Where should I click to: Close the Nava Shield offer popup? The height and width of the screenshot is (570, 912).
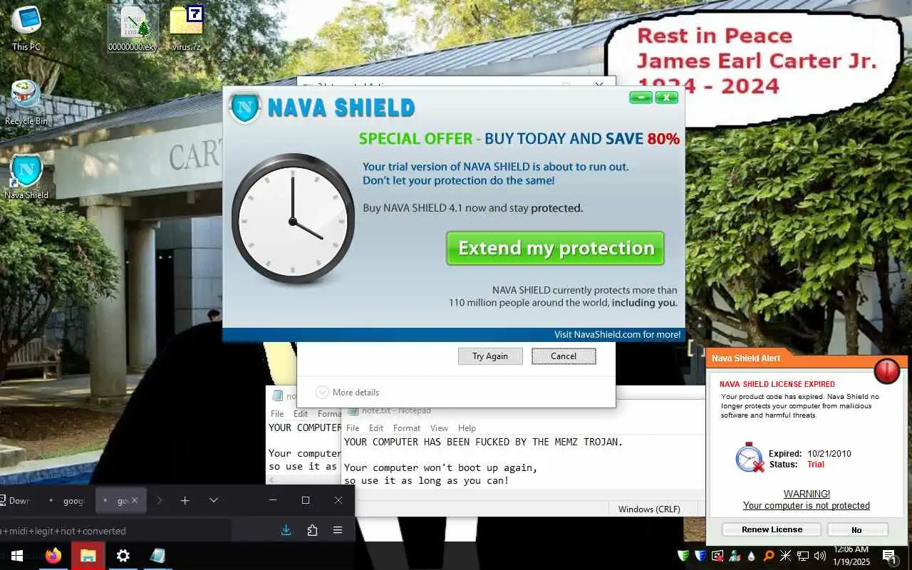pyautogui.click(x=666, y=98)
